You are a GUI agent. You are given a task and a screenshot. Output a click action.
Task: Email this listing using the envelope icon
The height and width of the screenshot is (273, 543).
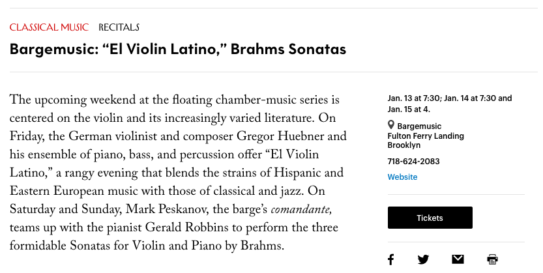[x=458, y=259]
